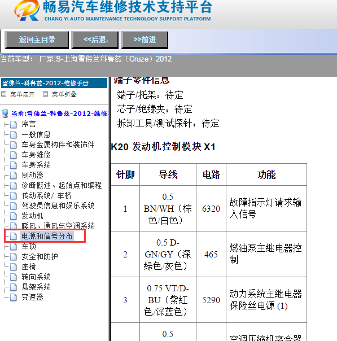337x341 pixels.
Task: Click the 针脚 column header
Action: [x=125, y=174]
